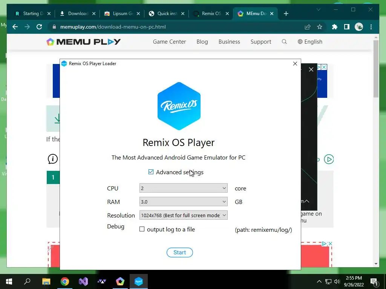Click the green play circle icon on page
Image resolution: width=386 pixels, height=289 pixels.
click(x=329, y=159)
